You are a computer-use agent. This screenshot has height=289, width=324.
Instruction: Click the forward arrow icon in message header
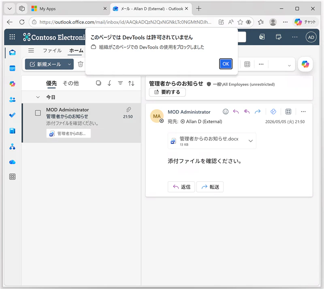tap(258, 112)
